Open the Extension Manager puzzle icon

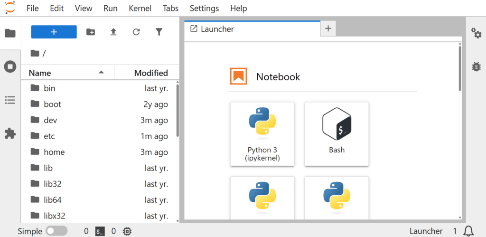click(10, 133)
